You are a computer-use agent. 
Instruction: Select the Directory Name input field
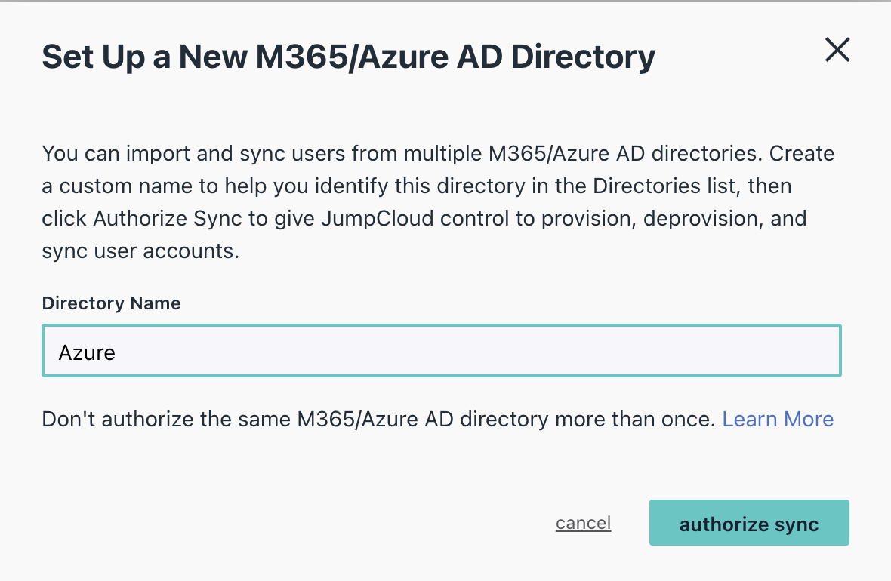[x=441, y=350]
